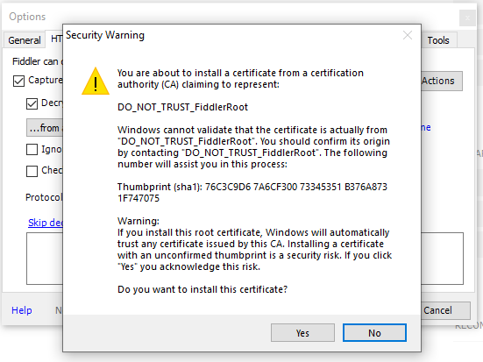The image size is (483, 362).
Task: Select the partially hidden HTTPS tab
Action: pyautogui.click(x=54, y=39)
